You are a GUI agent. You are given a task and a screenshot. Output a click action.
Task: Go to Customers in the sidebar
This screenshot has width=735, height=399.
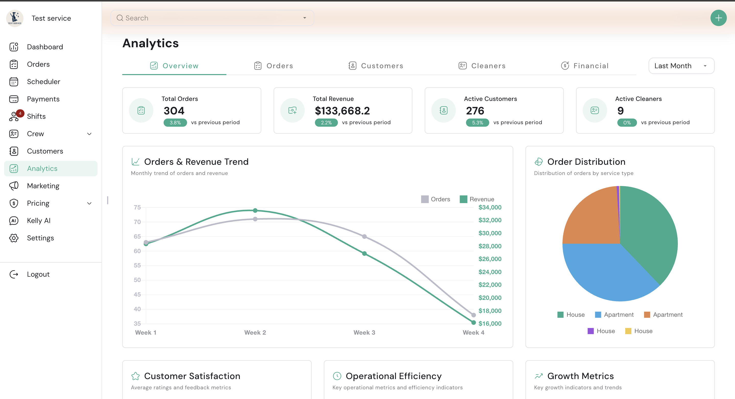pyautogui.click(x=45, y=151)
